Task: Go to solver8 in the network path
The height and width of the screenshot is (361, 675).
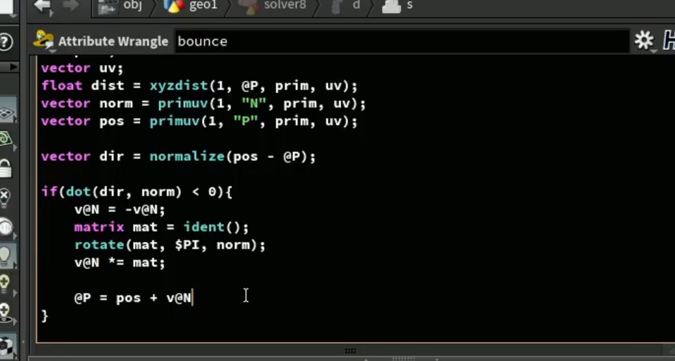Action: click(x=272, y=6)
